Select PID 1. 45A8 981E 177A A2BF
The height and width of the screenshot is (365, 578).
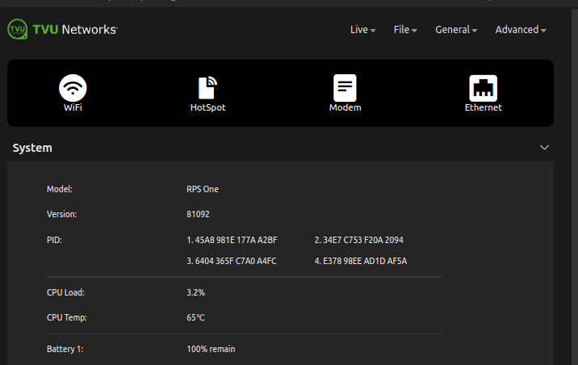point(232,240)
